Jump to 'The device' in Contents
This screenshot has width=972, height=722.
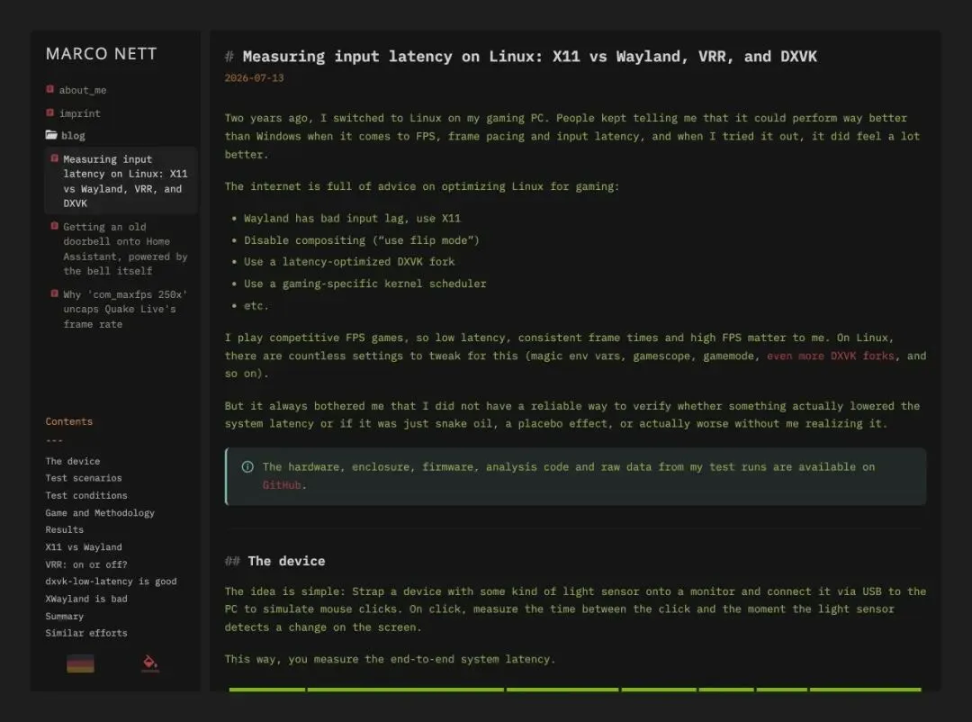[73, 461]
